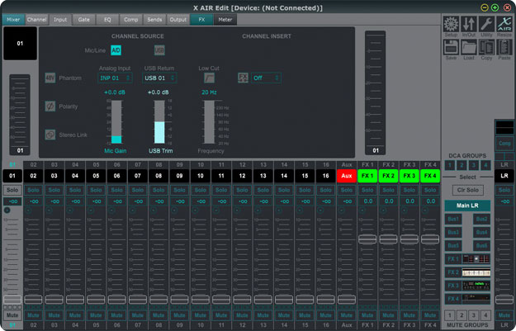Select the Bus6 send button
Screen dimensions: 516x331
[x=482, y=245]
